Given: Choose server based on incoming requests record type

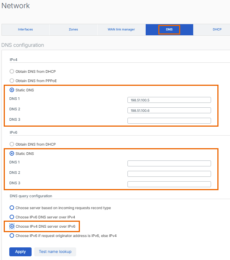Looking at the screenshot, I should [x=12, y=208].
